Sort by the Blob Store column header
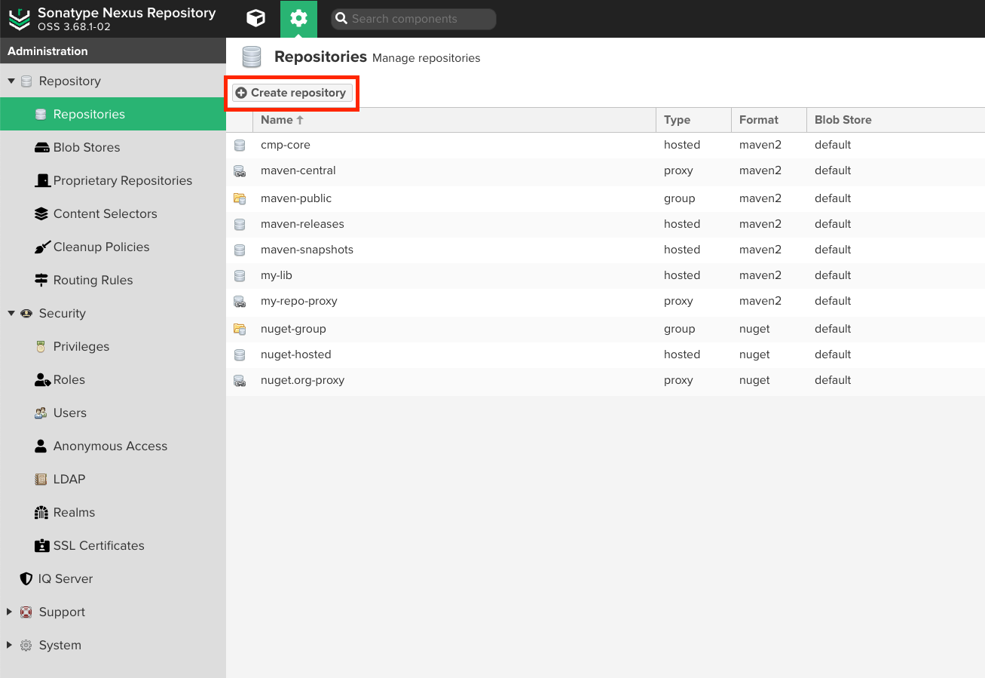Viewport: 985px width, 678px height. pos(895,120)
